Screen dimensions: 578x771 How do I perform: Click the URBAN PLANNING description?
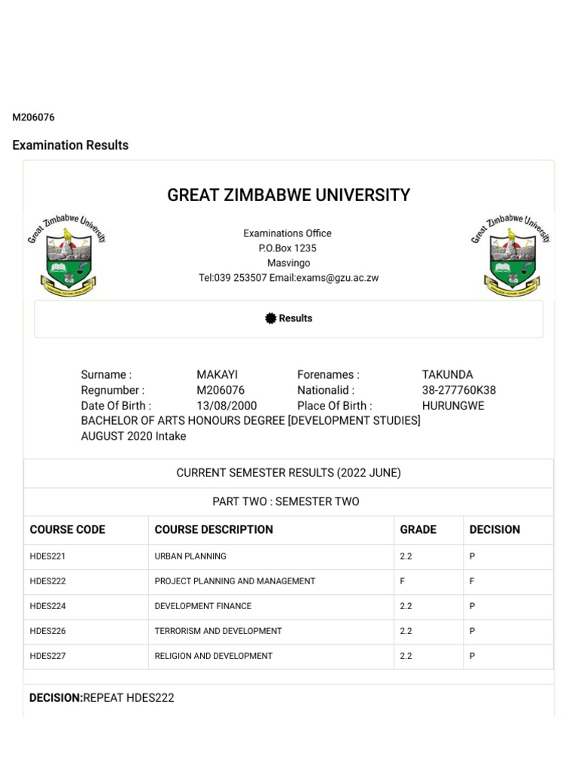pos(190,556)
